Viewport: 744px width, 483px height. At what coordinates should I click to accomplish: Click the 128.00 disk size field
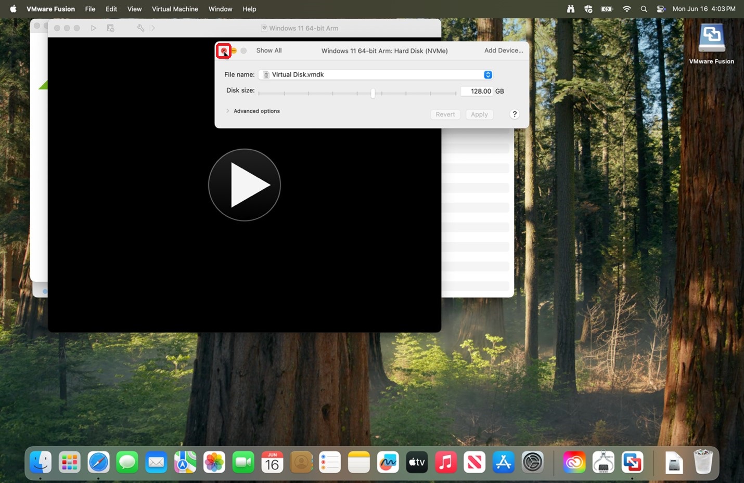point(477,91)
